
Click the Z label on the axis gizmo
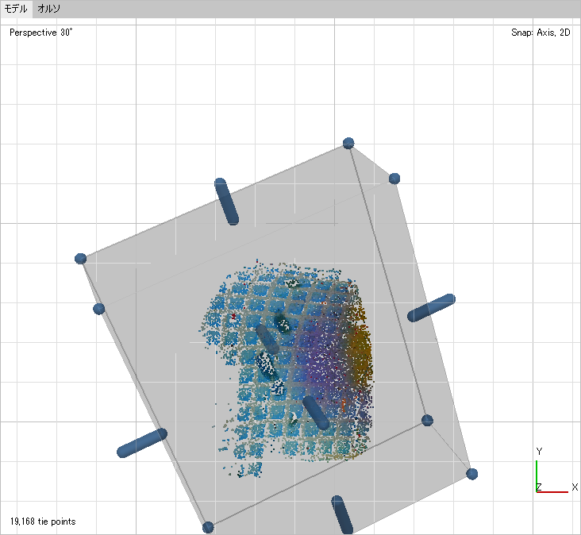539,487
